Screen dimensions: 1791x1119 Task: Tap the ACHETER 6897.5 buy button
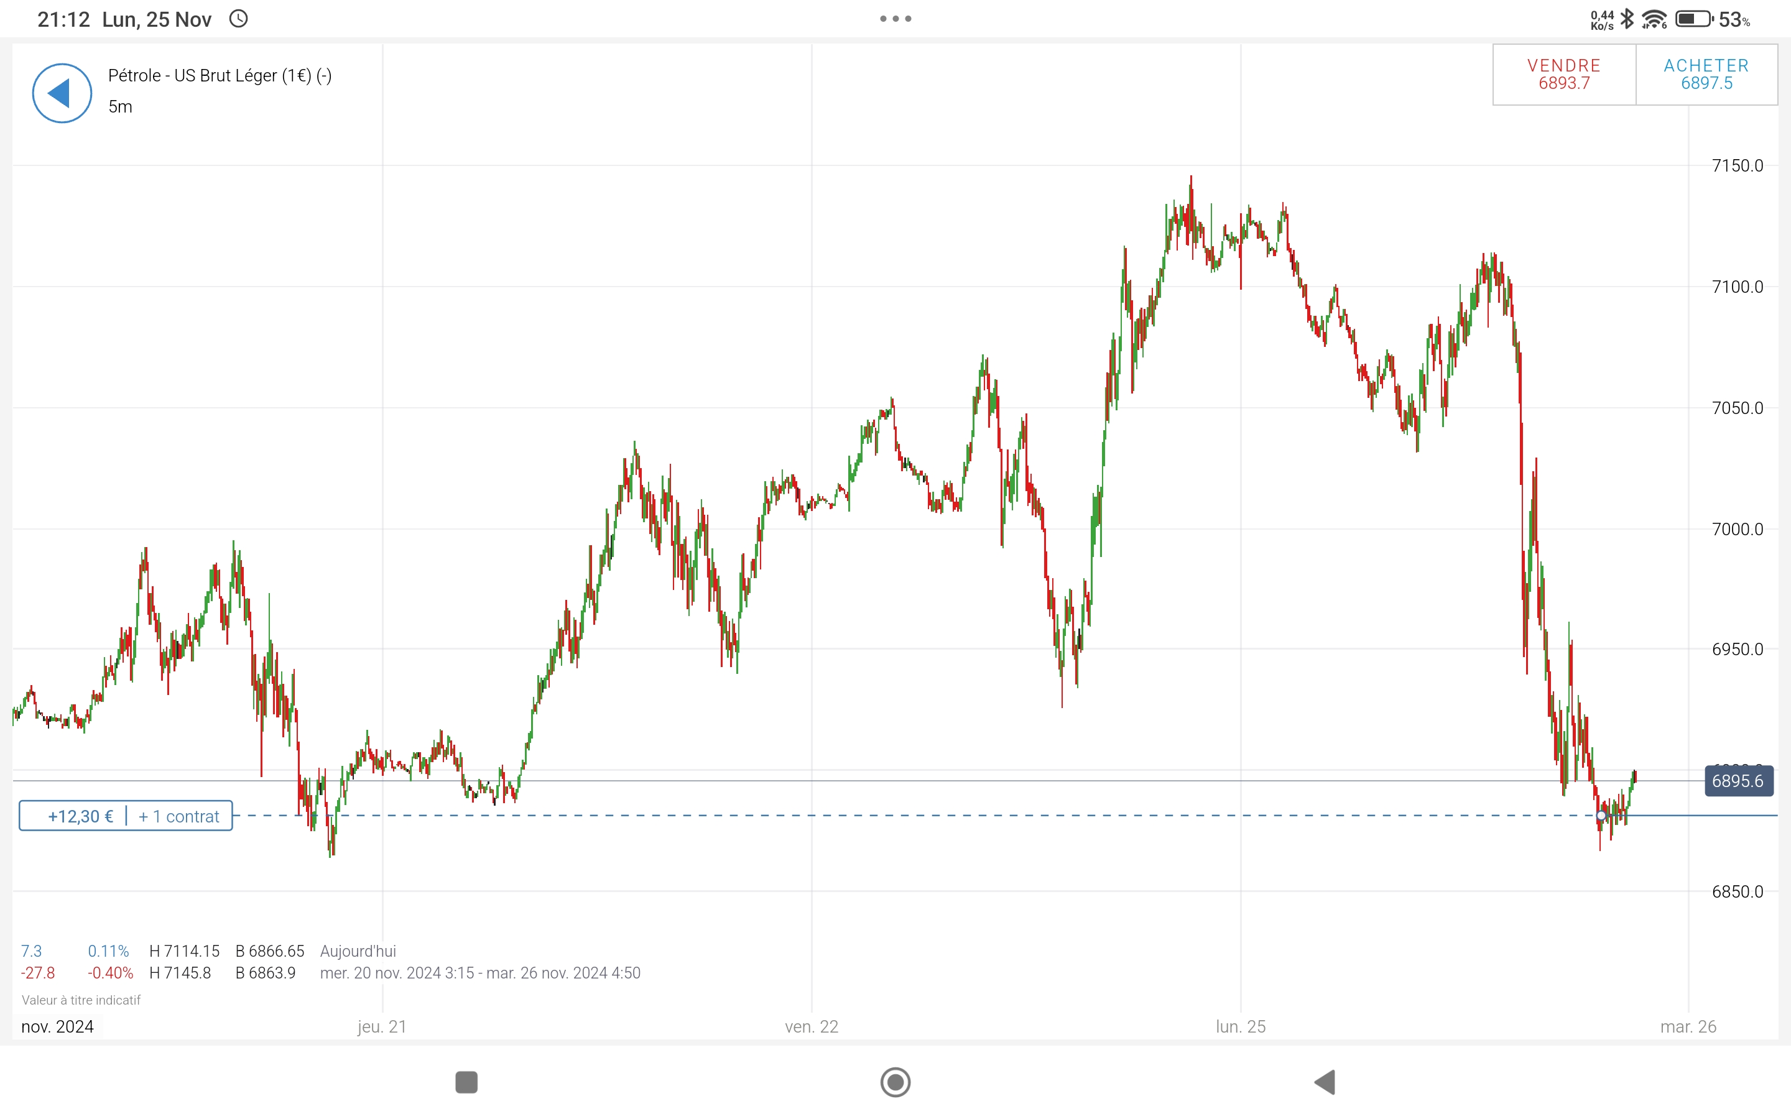1706,75
